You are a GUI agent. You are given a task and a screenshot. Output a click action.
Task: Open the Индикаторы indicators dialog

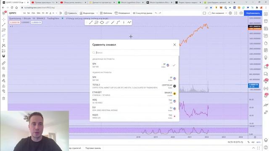tap(87, 13)
